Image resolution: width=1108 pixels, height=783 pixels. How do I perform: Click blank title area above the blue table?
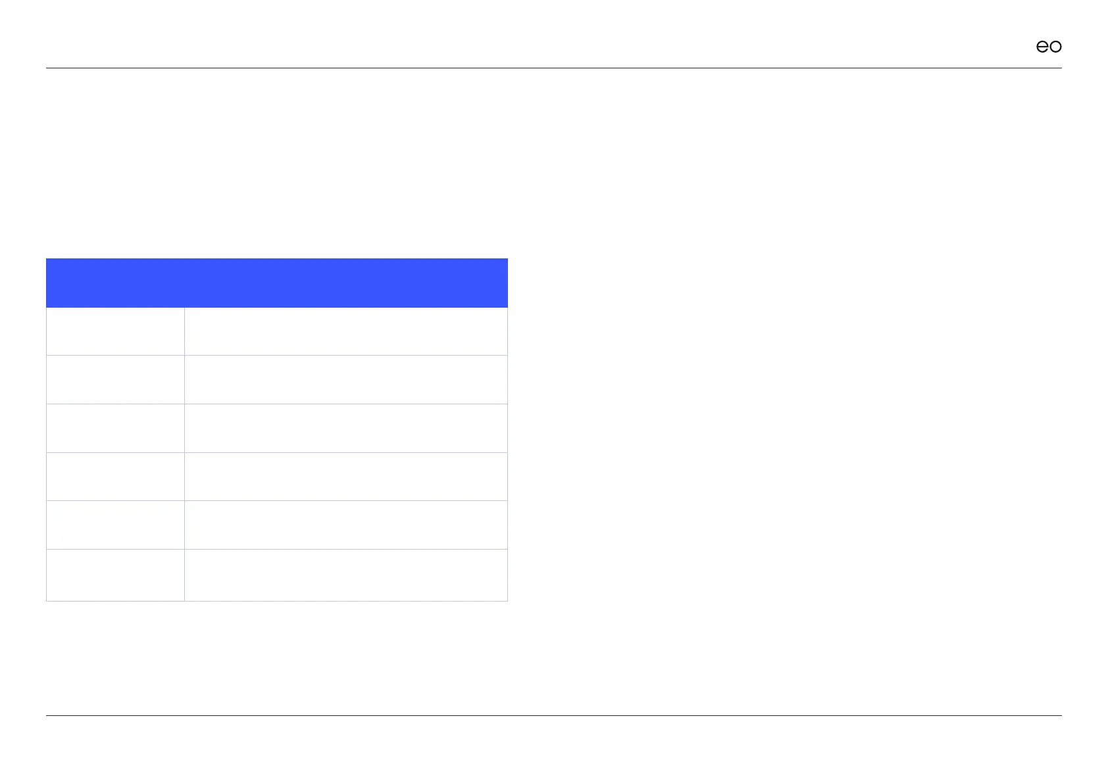pyautogui.click(x=276, y=164)
